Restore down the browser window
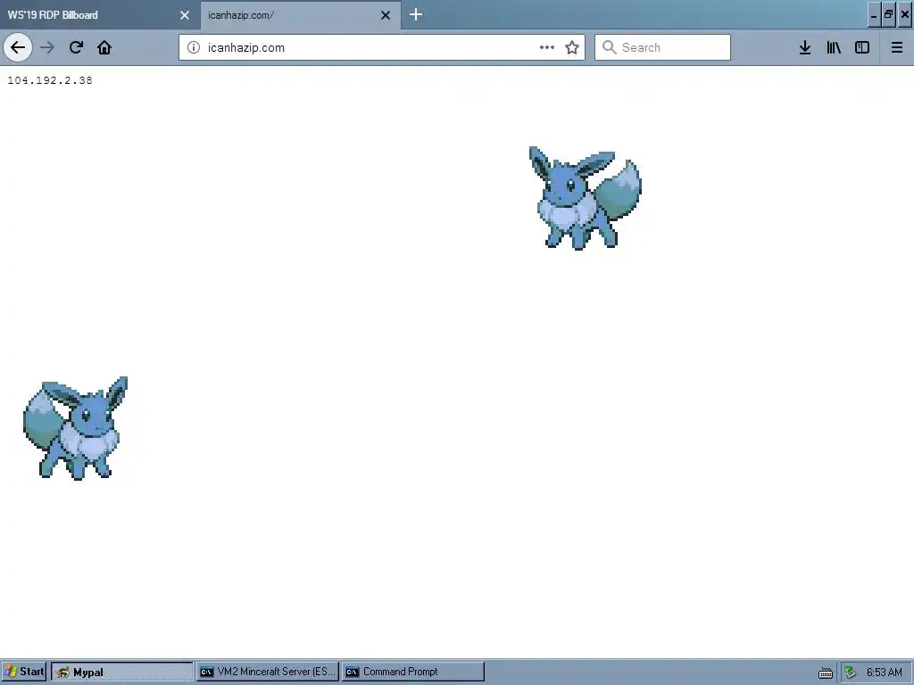Viewport: 914px width, 685px height. tap(888, 14)
